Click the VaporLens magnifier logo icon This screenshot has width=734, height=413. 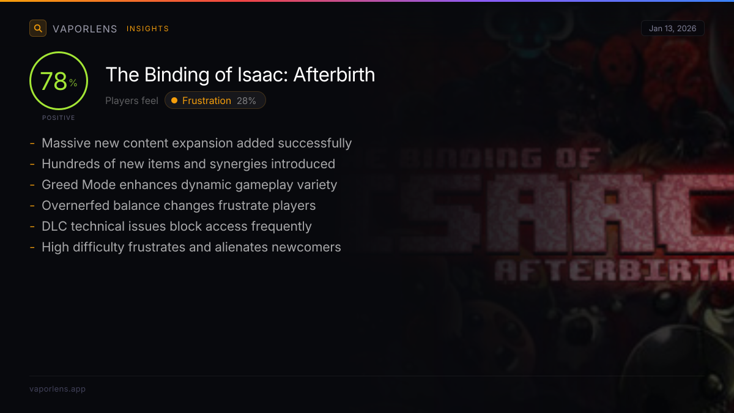pyautogui.click(x=38, y=28)
